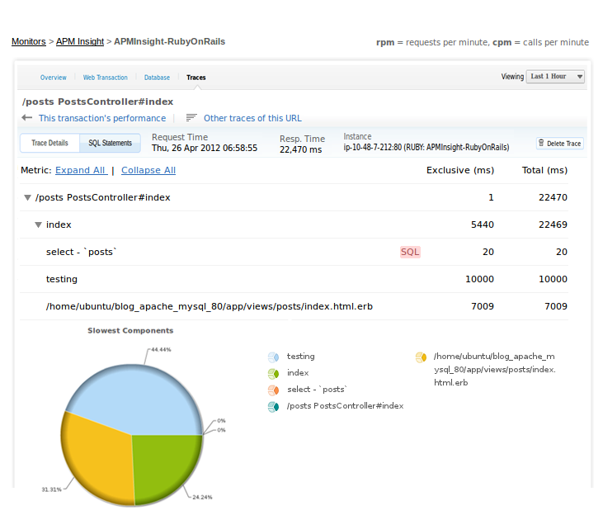This screenshot has height=520, width=603.
Task: Click the Total (ms) column header
Action: (544, 170)
